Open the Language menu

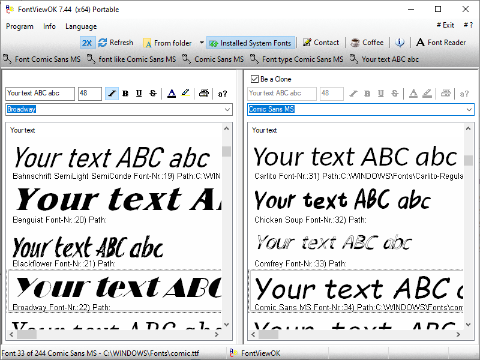[81, 26]
